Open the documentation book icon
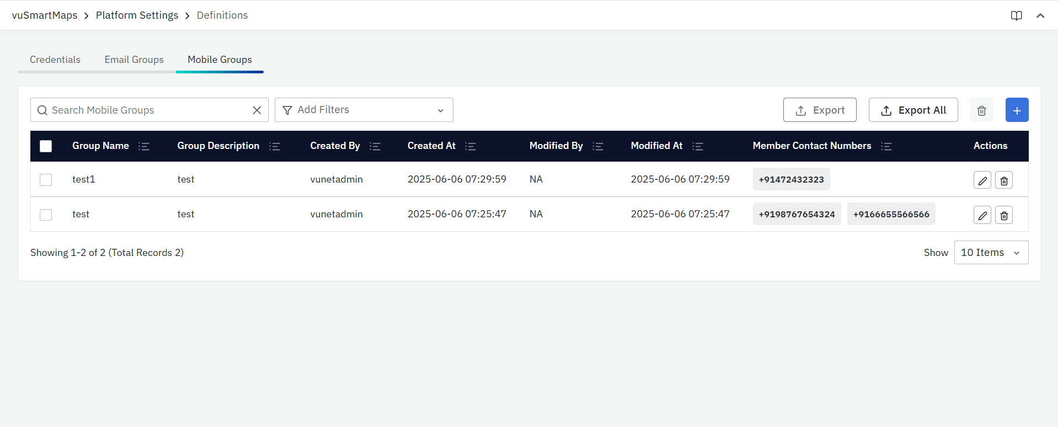Viewport: 1058px width, 427px height. (1016, 15)
